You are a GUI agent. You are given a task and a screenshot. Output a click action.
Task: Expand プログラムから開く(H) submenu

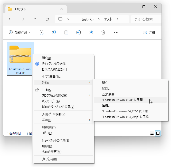point(63,96)
